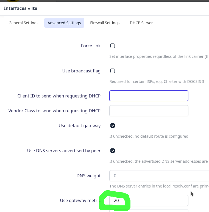The width and height of the screenshot is (209, 212).
Task: Disable Use DNS servers advertised by peer checkbox
Action: point(113,151)
